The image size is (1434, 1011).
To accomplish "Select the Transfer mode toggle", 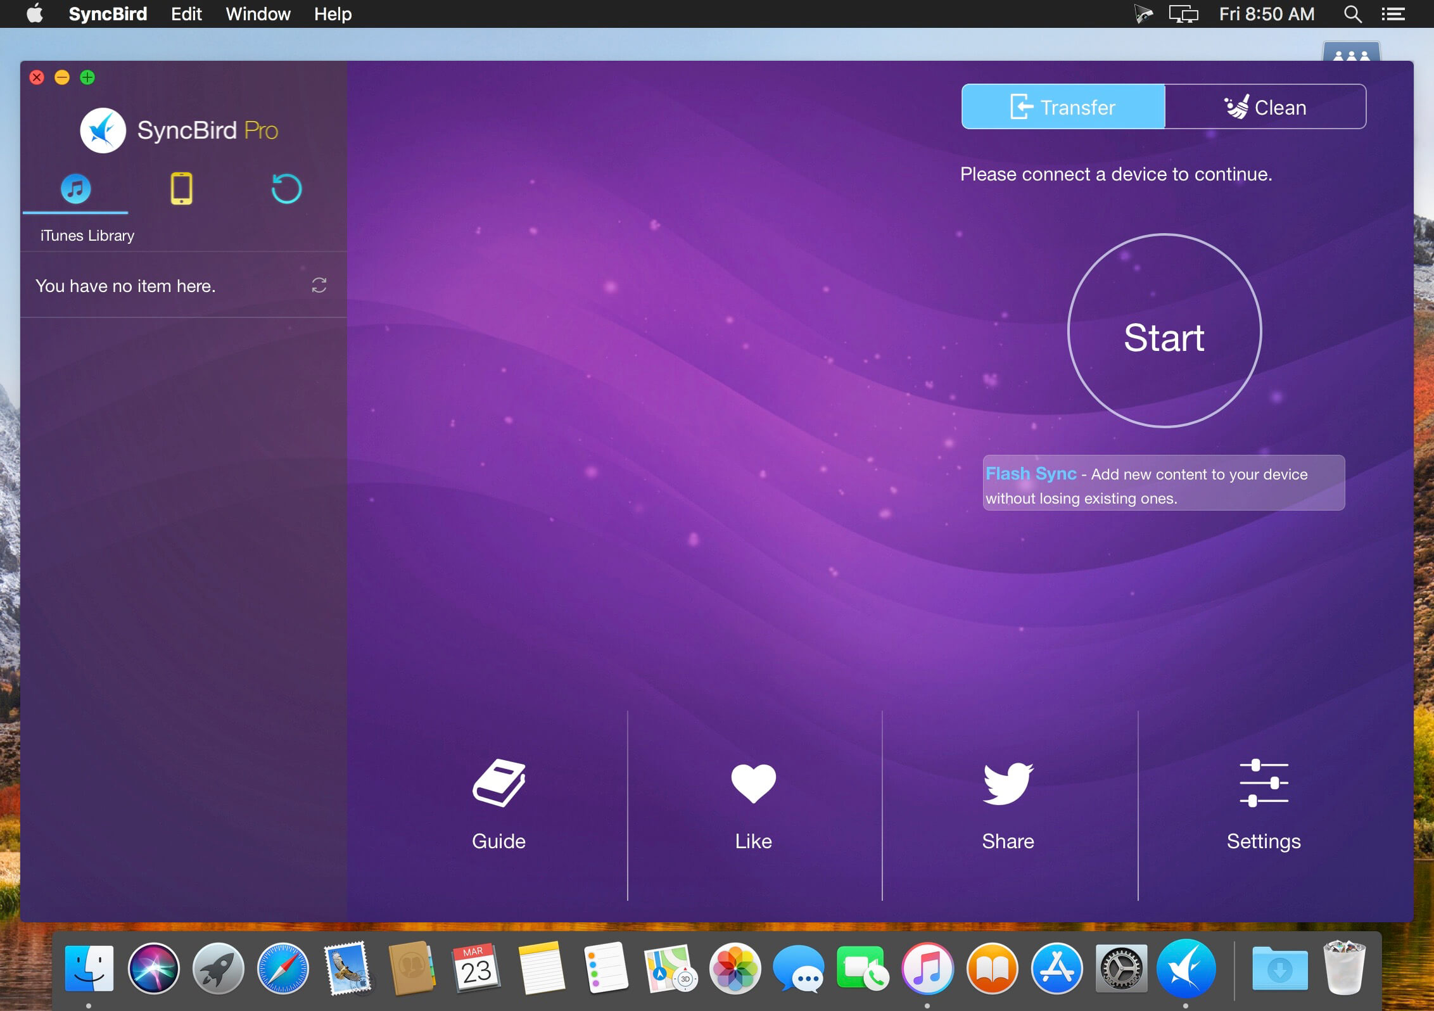I will (1063, 107).
